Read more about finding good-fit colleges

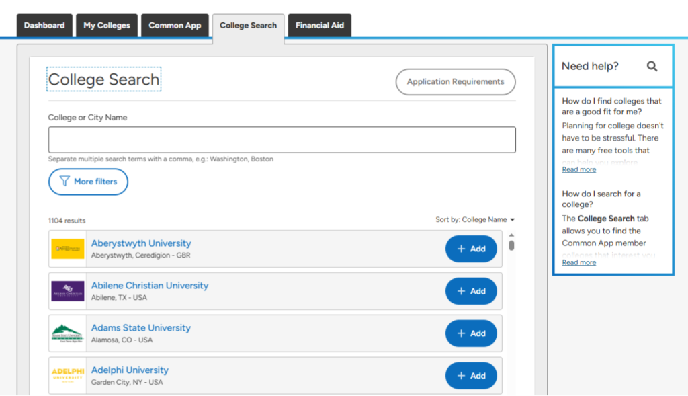[x=578, y=170]
